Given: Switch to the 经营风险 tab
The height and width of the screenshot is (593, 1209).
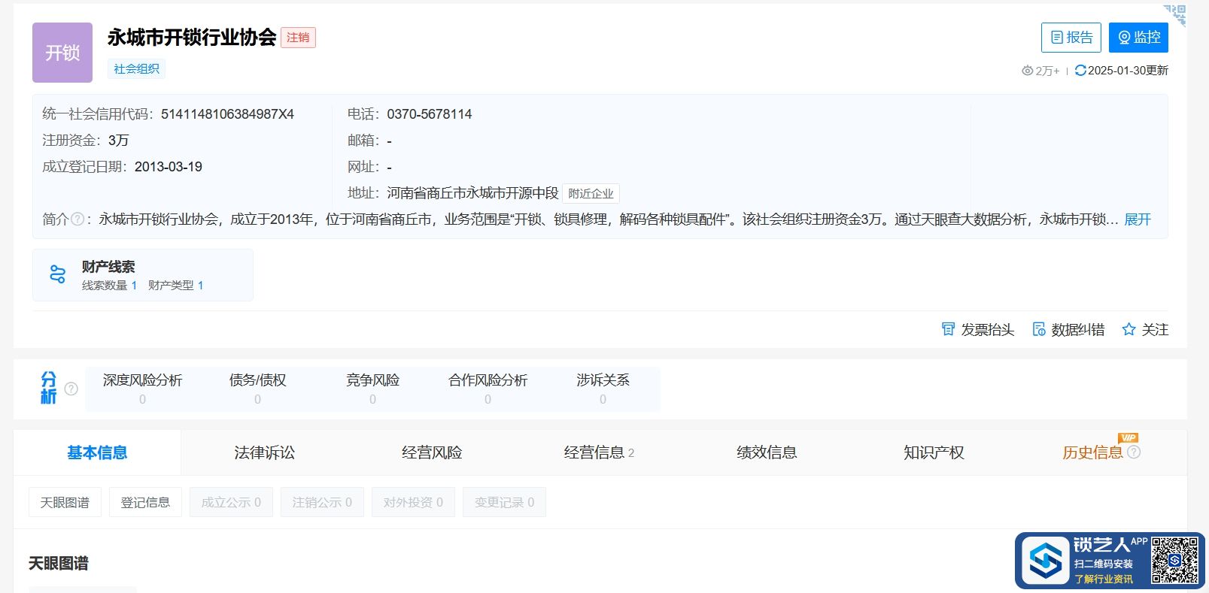Looking at the screenshot, I should (x=431, y=452).
